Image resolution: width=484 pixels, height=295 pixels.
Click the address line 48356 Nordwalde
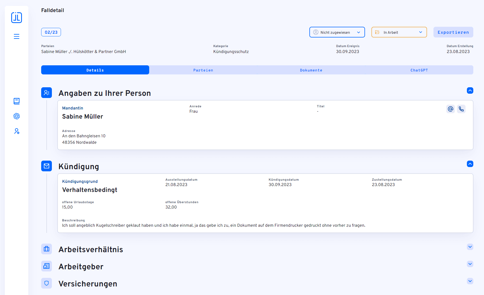(79, 142)
